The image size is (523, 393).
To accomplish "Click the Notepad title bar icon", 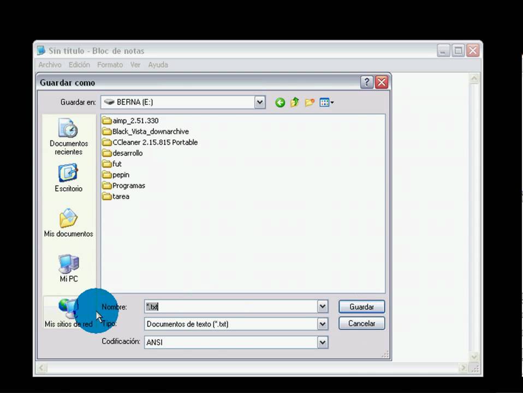I will [41, 51].
